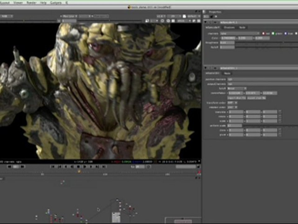Click the fps value field below viewer
Screen dimensions: 298x224
[x=140, y=167]
